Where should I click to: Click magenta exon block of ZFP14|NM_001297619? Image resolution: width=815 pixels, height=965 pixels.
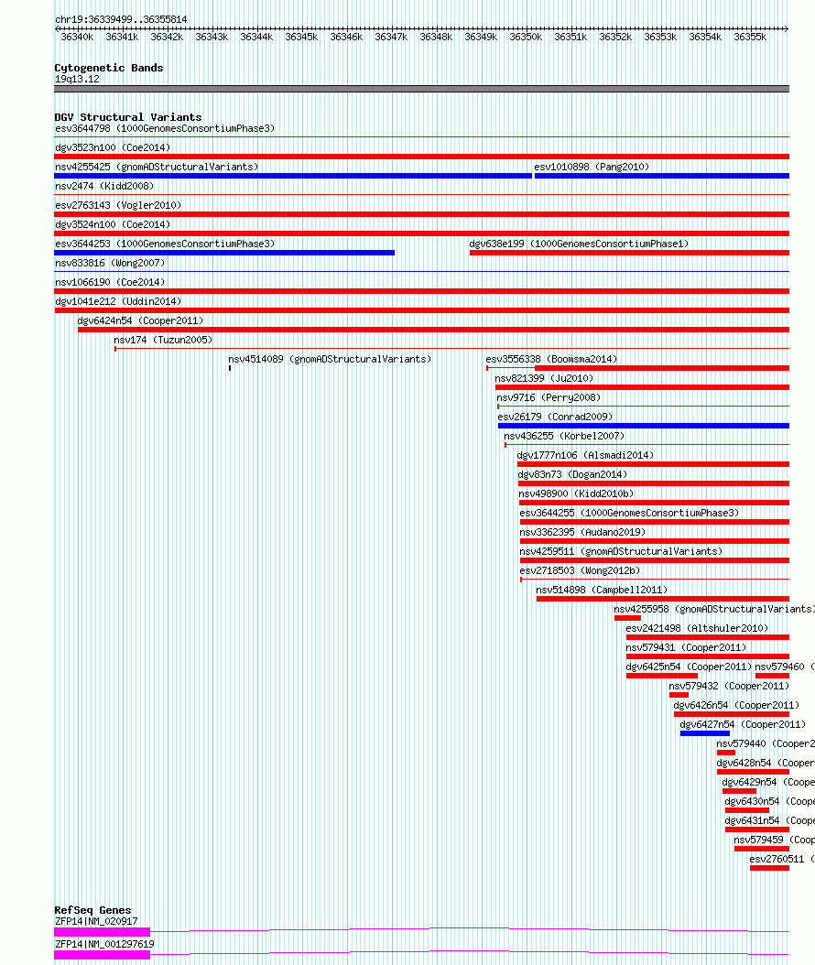pos(103,955)
